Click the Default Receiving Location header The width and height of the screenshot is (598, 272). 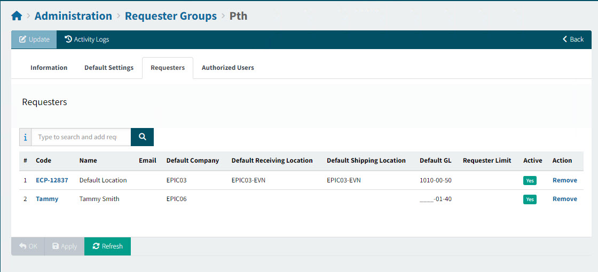(272, 161)
